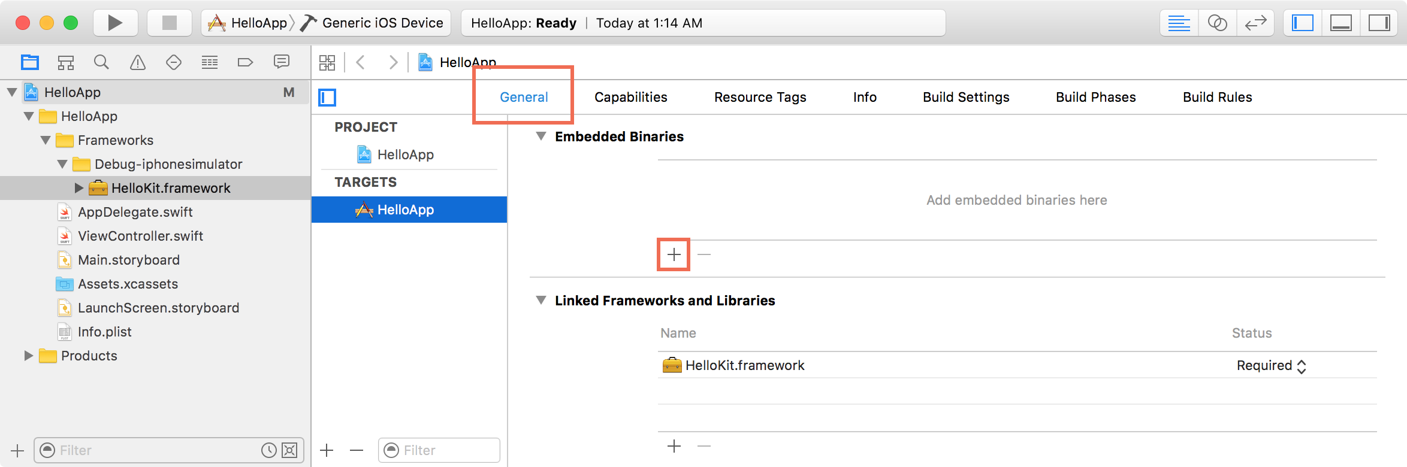Remove linked framework with minus
Viewport: 1407px width, 467px height.
click(704, 446)
